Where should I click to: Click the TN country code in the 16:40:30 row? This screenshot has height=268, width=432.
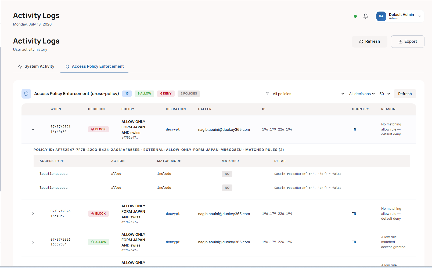(354, 129)
